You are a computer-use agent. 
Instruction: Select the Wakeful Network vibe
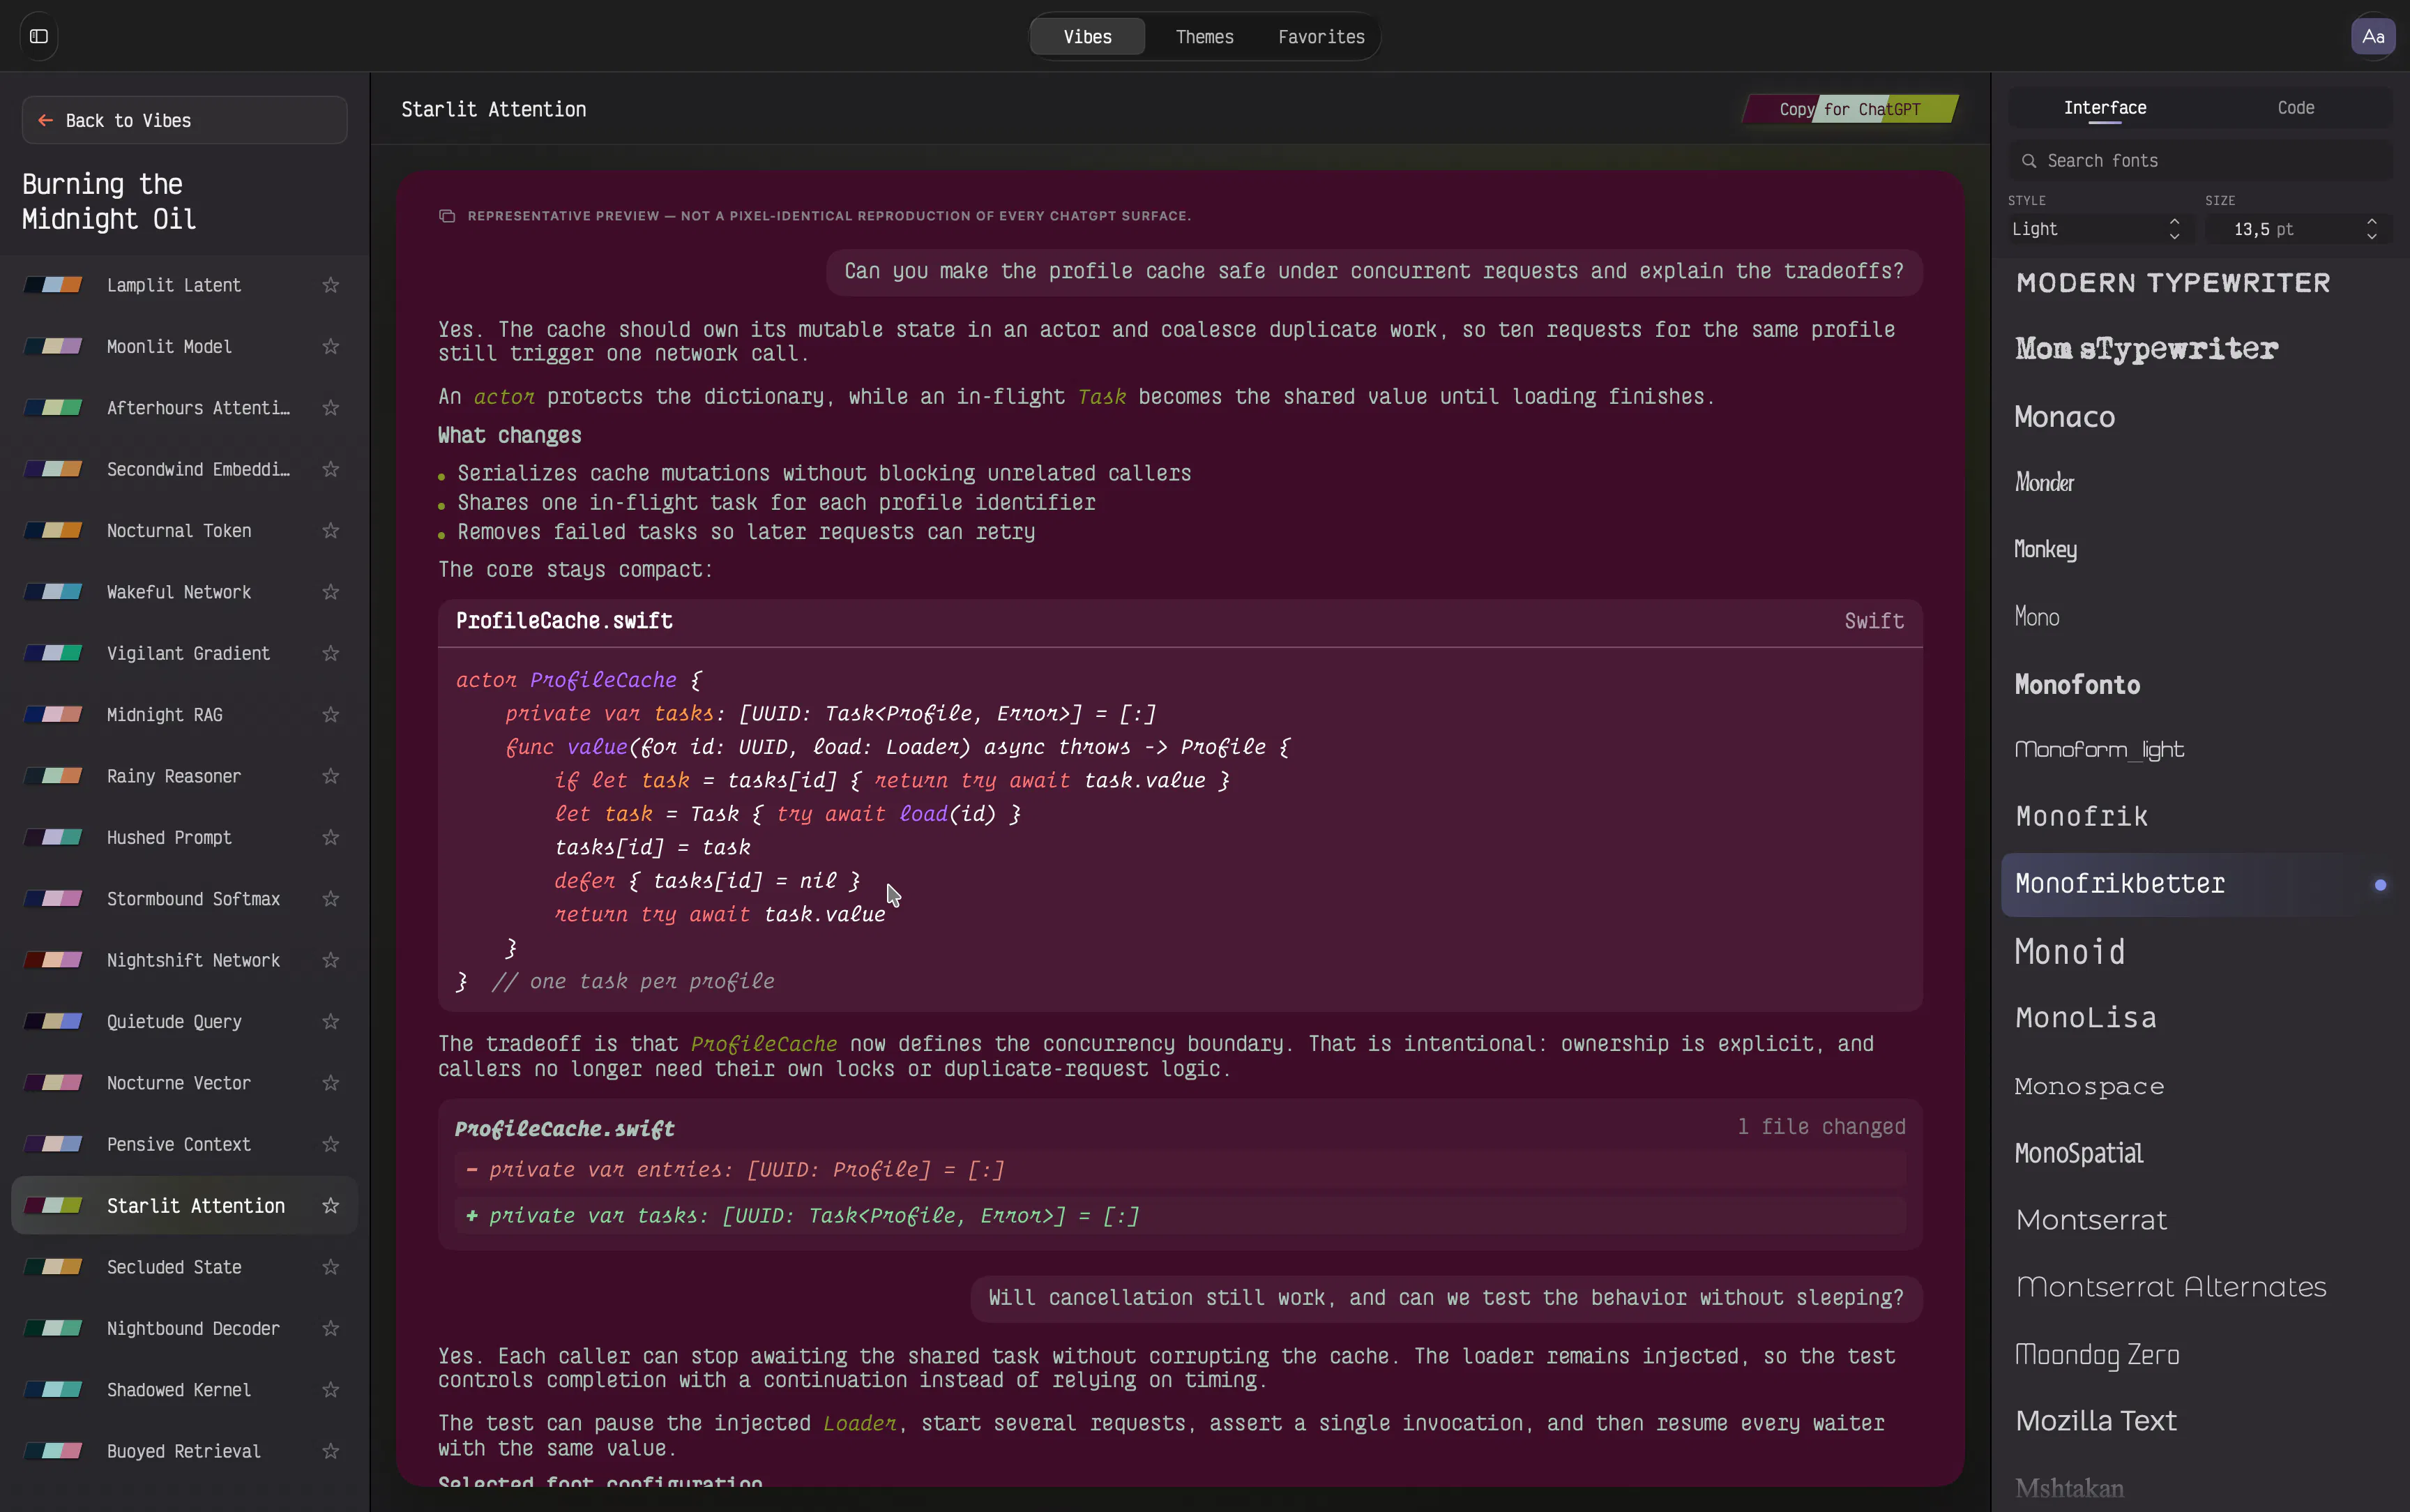(184, 592)
